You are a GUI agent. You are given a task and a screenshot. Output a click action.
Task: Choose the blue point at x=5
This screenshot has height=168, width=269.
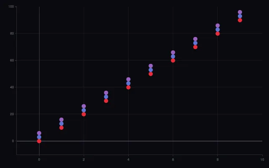(150, 70)
